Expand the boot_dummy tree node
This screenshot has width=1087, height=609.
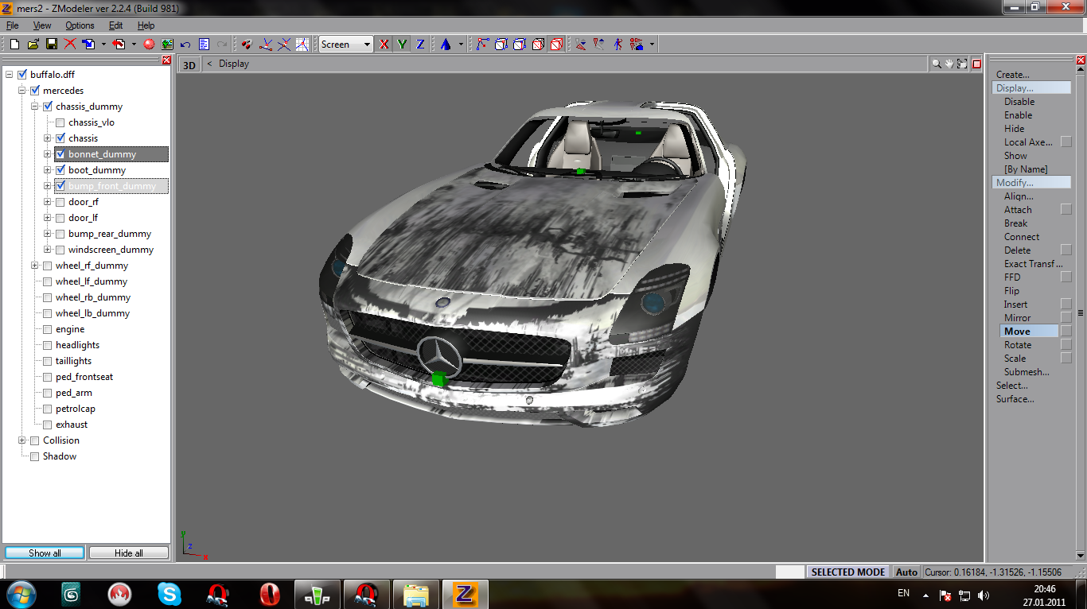click(48, 170)
